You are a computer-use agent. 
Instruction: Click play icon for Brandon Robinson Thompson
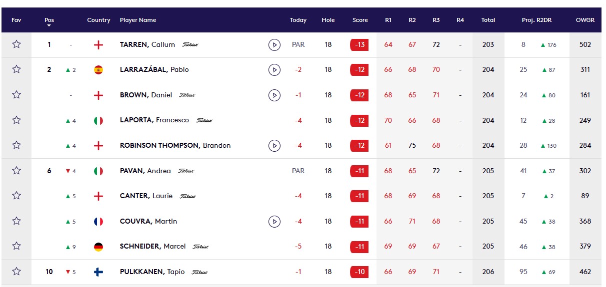click(274, 146)
